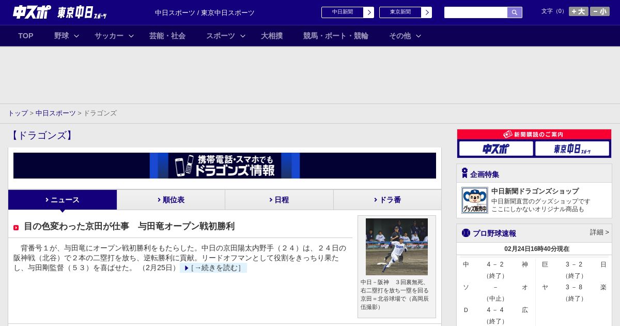Click the 企画特集 ribbon icon
Screen dimensions: 620x326
(x=464, y=173)
